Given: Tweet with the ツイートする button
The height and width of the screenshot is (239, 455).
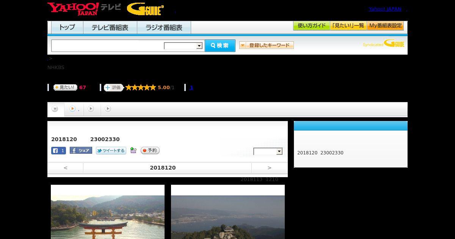Looking at the screenshot, I should pos(111,151).
